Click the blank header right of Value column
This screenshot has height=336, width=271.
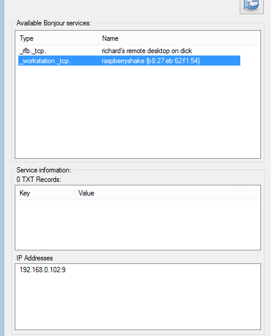point(250,193)
